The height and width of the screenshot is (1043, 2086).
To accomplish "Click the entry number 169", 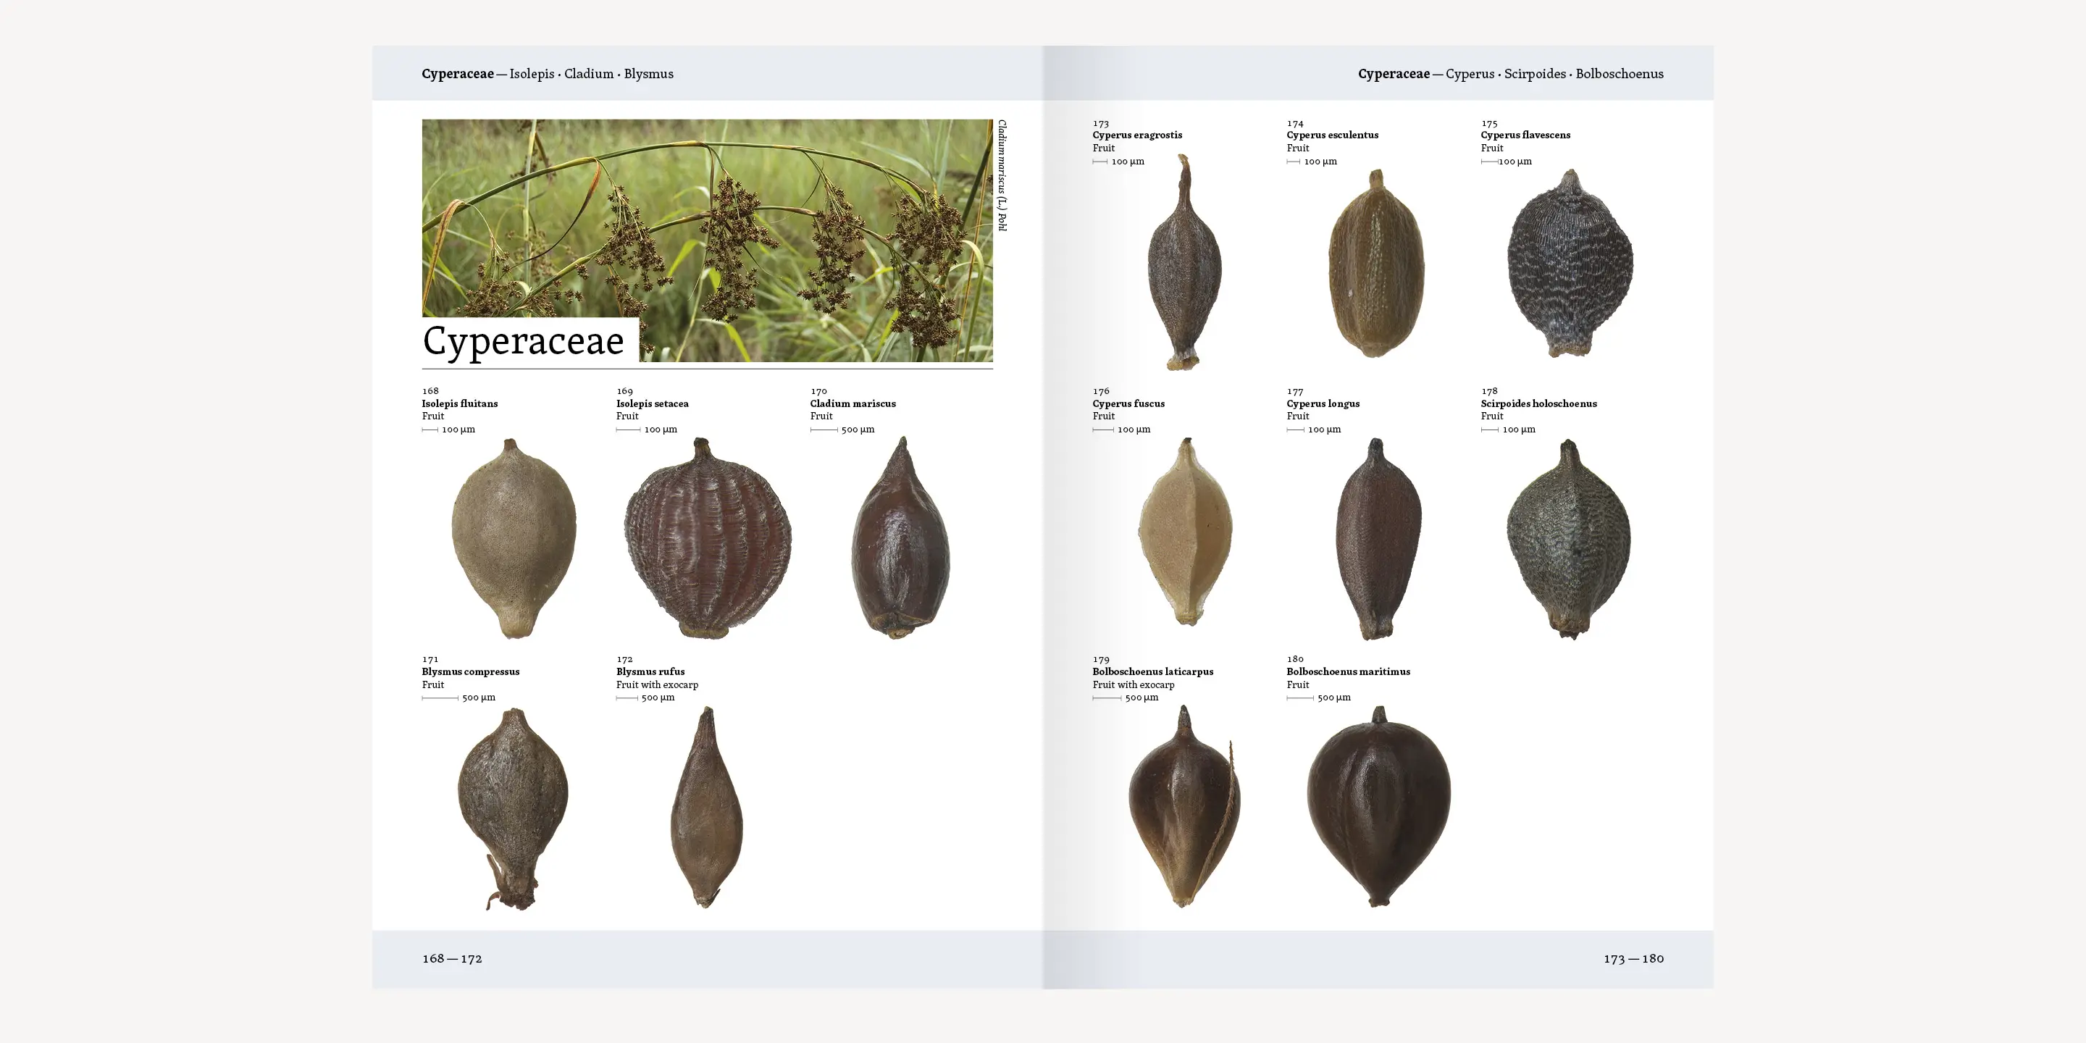I will [624, 391].
